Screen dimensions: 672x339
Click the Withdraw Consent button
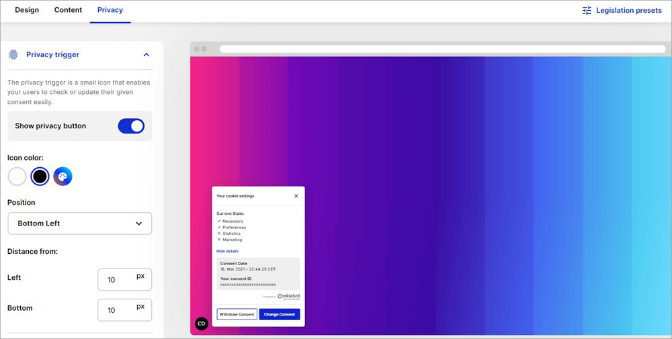tap(237, 314)
